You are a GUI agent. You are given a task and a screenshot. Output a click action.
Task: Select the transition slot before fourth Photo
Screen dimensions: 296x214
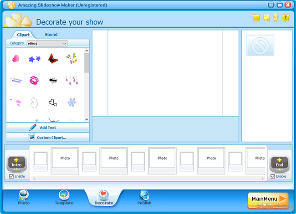[x=187, y=162]
